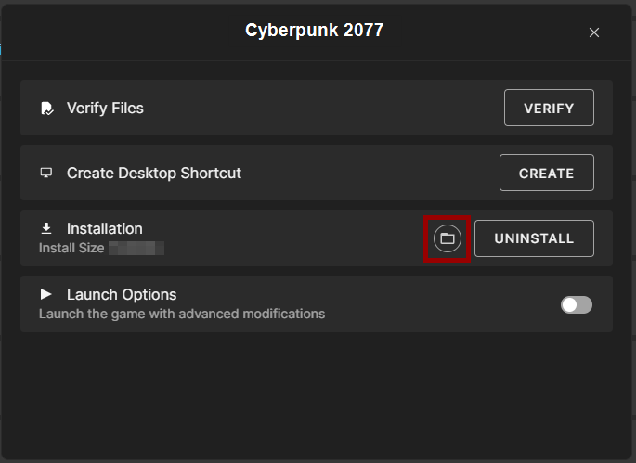636x463 pixels.
Task: Click the UNINSTALL button
Action: pos(534,238)
